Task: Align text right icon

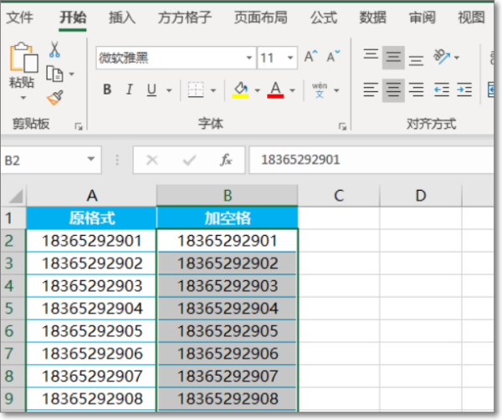Action: point(416,90)
